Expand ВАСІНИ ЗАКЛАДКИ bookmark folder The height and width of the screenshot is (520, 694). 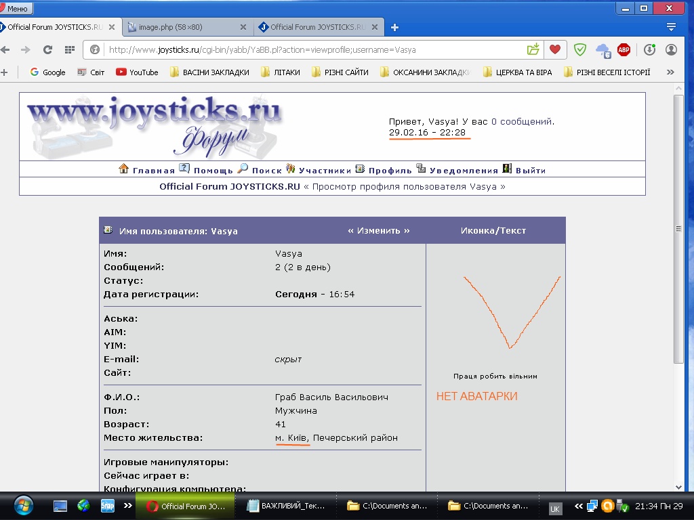(x=210, y=72)
